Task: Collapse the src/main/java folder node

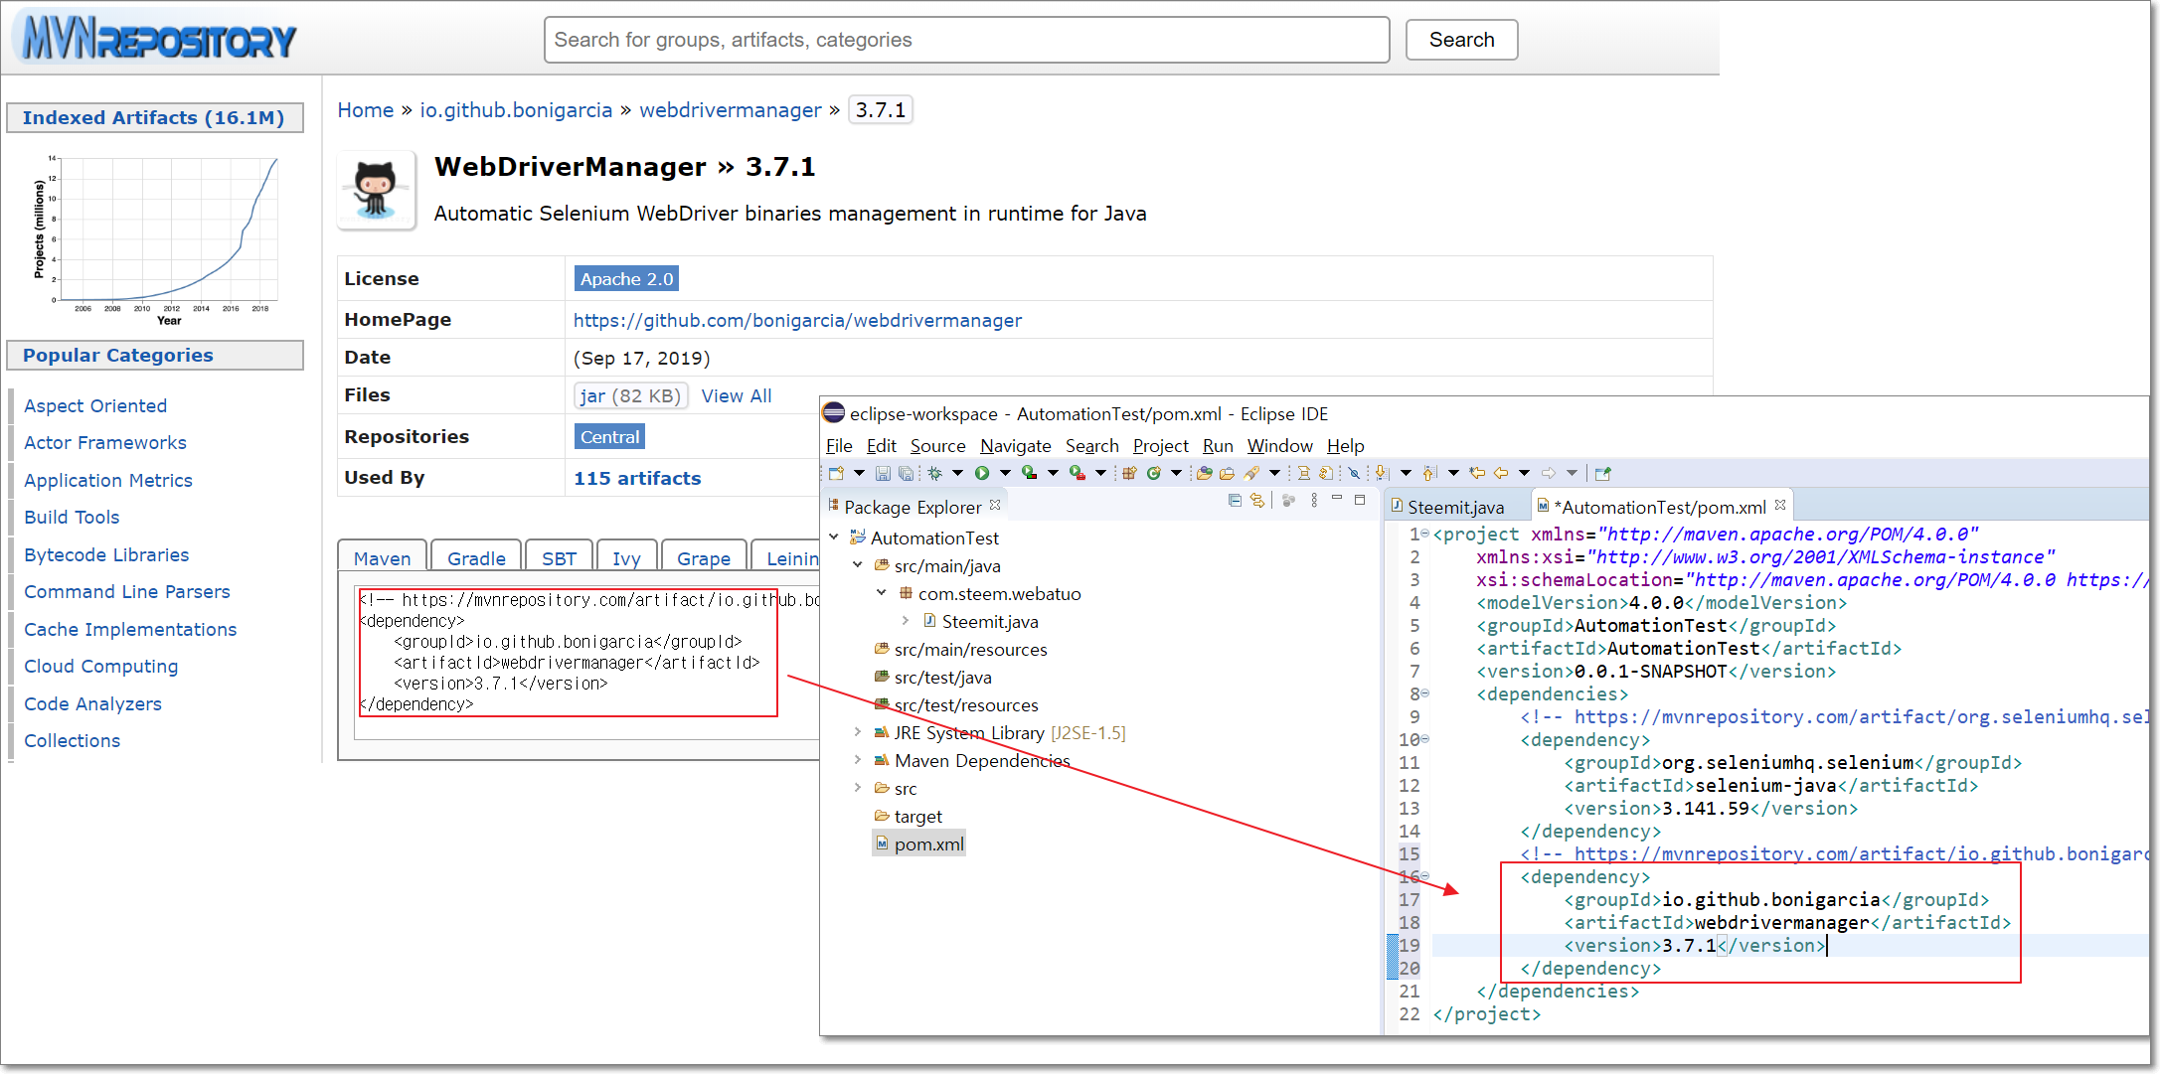Action: coord(858,565)
